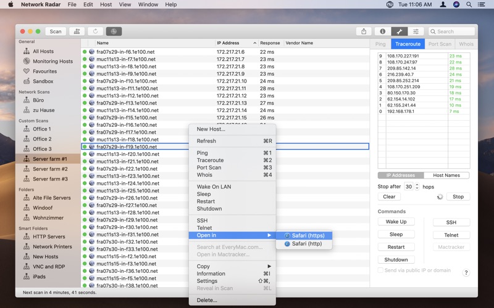Viewport: 494px width, 308px height.
Task: Click the share icon in toolbar
Action: pyautogui.click(x=364, y=31)
